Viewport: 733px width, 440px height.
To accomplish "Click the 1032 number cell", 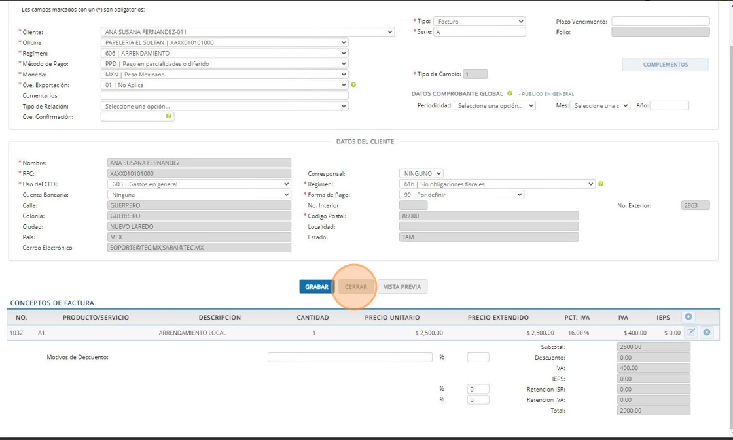I will (16, 333).
